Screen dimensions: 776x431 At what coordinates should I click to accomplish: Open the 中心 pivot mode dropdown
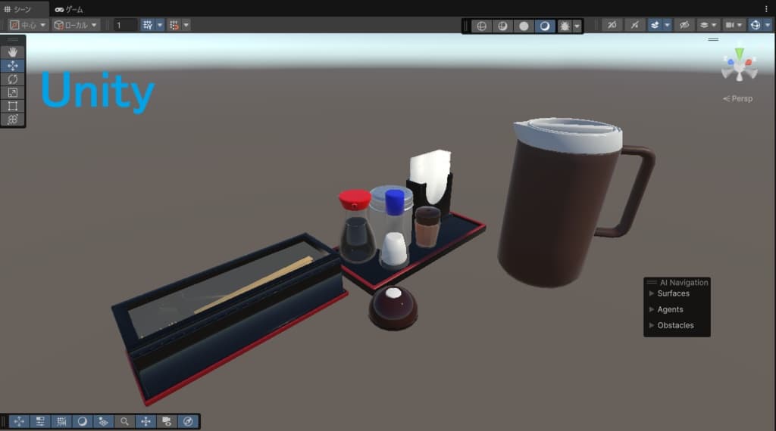coord(28,25)
